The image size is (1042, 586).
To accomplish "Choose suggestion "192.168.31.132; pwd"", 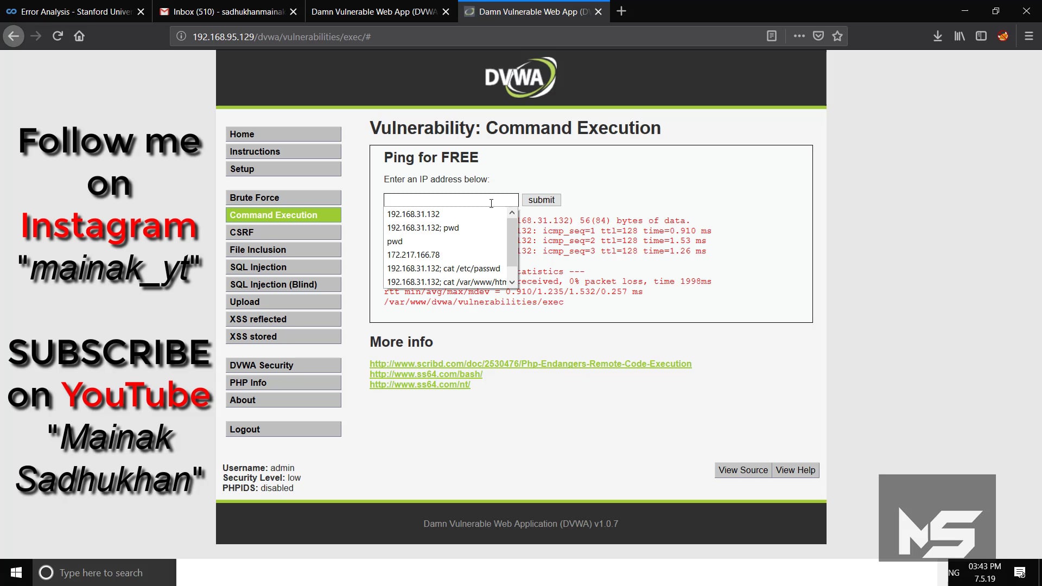I will point(446,228).
